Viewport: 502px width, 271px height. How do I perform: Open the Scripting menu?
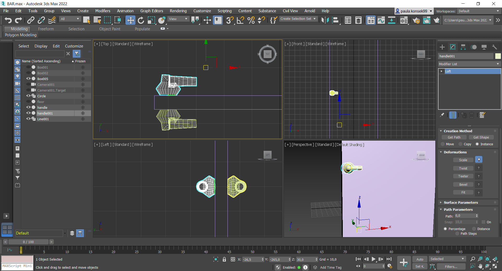click(x=225, y=11)
